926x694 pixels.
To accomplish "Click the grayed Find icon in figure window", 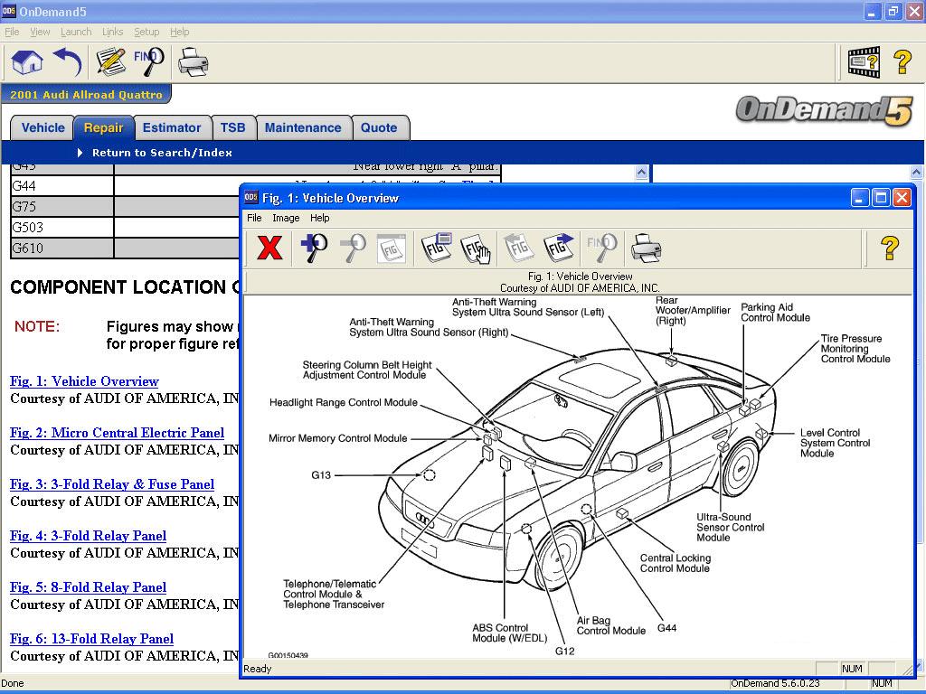I will tap(601, 248).
